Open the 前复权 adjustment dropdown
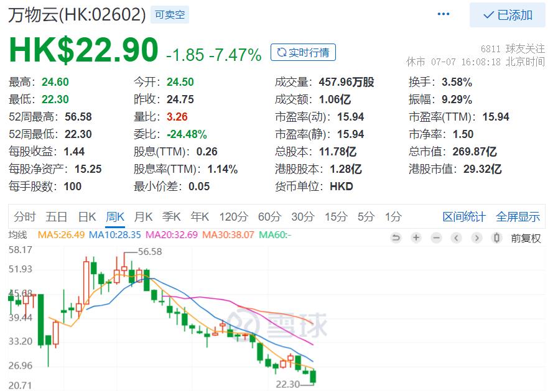This screenshot has height=391, width=558. pyautogui.click(x=526, y=238)
